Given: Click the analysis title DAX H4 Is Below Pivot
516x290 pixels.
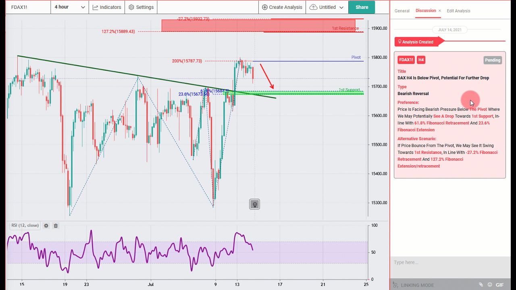Looking at the screenshot, I should (443, 78).
